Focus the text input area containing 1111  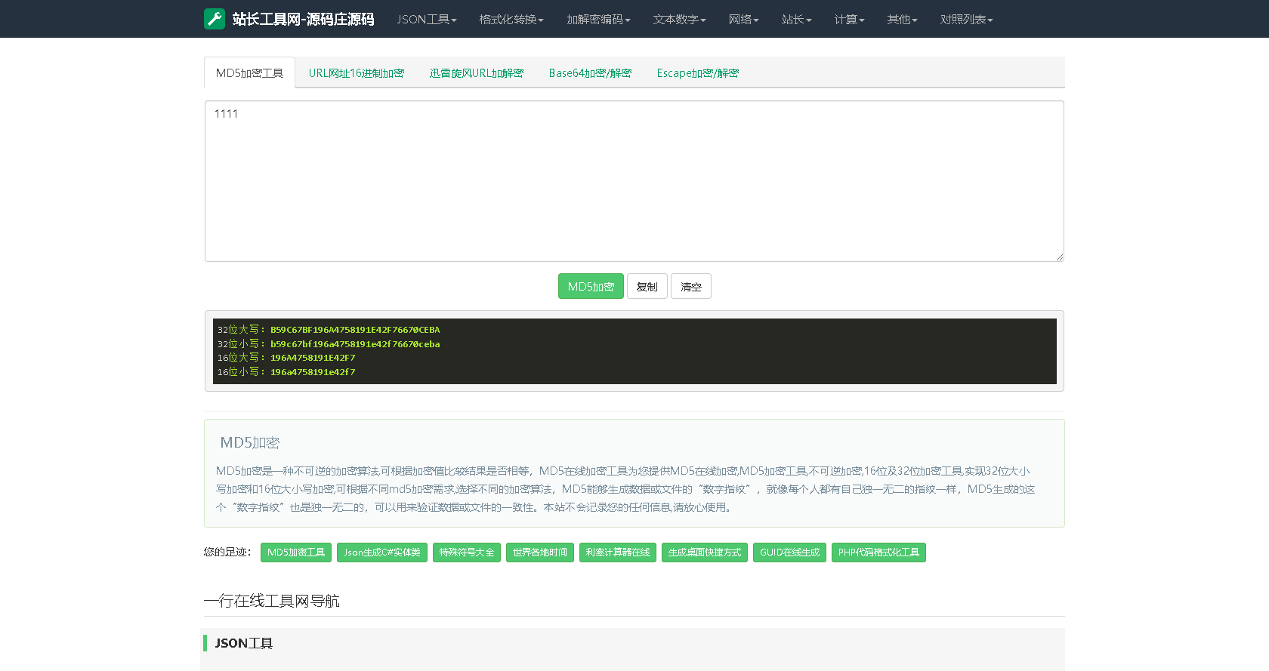pos(634,181)
